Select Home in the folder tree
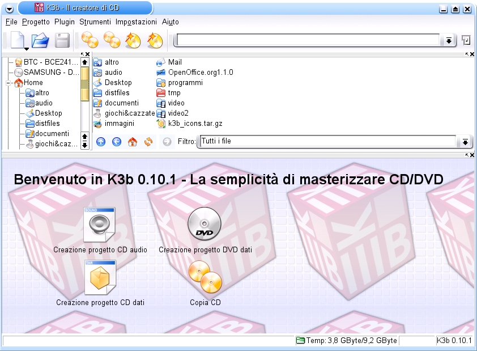 (x=29, y=82)
